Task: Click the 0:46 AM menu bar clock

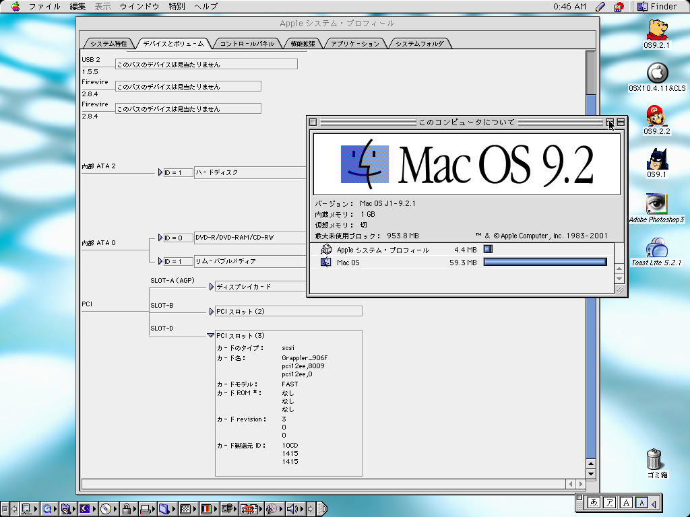Action: point(569,6)
